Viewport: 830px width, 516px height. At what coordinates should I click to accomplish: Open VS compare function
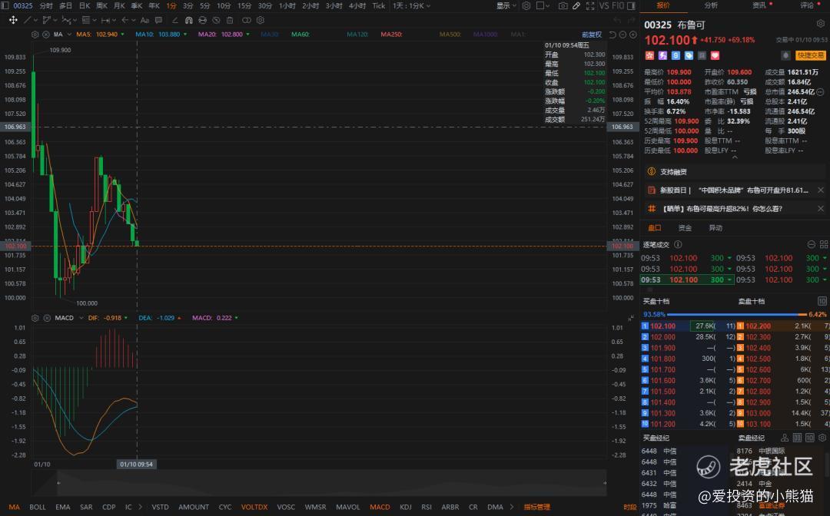tap(604, 5)
